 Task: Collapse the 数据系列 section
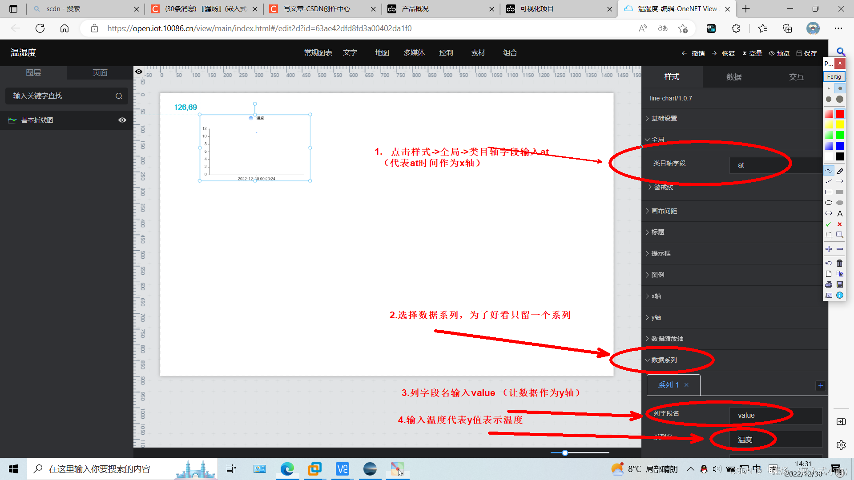pyautogui.click(x=664, y=360)
